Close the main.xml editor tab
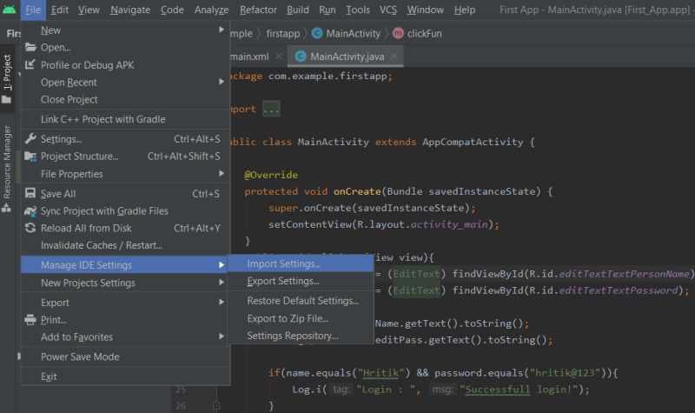The image size is (695, 413). (279, 56)
